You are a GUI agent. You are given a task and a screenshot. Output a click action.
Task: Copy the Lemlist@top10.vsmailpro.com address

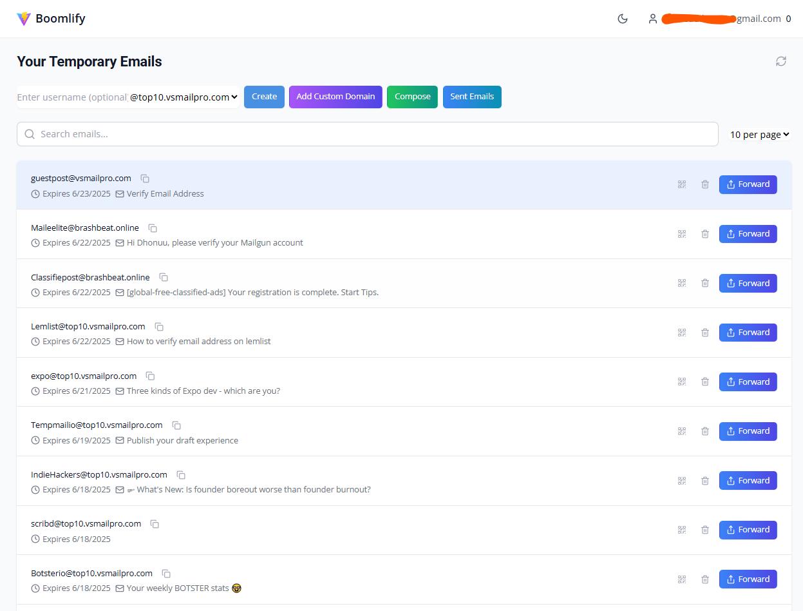coord(159,327)
